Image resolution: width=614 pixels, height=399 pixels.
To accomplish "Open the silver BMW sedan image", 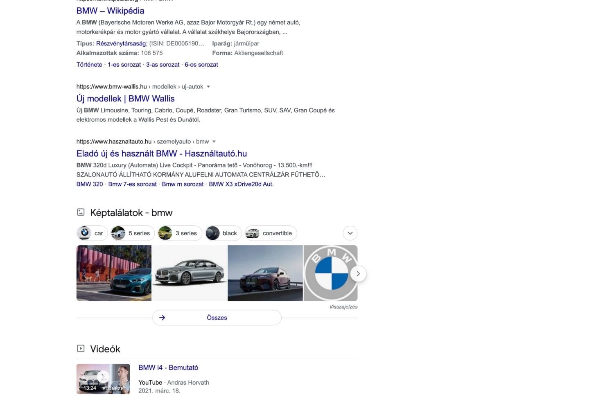I will tap(190, 273).
